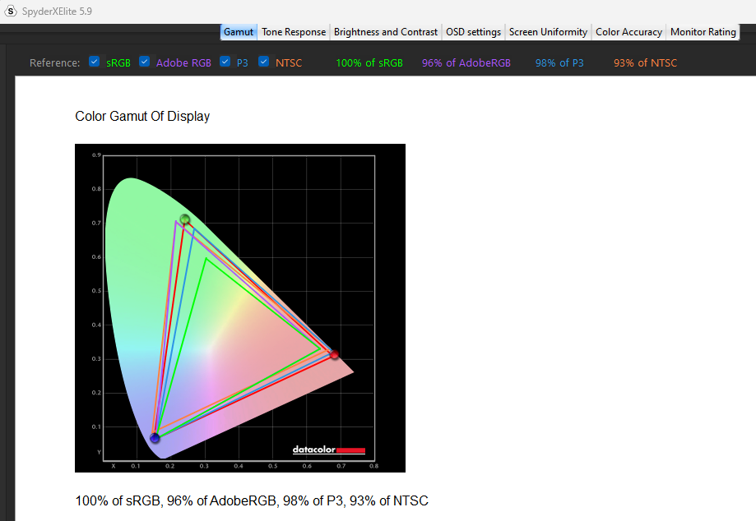Show the Monitor Rating tab
Image resolution: width=756 pixels, height=521 pixels.
[703, 32]
